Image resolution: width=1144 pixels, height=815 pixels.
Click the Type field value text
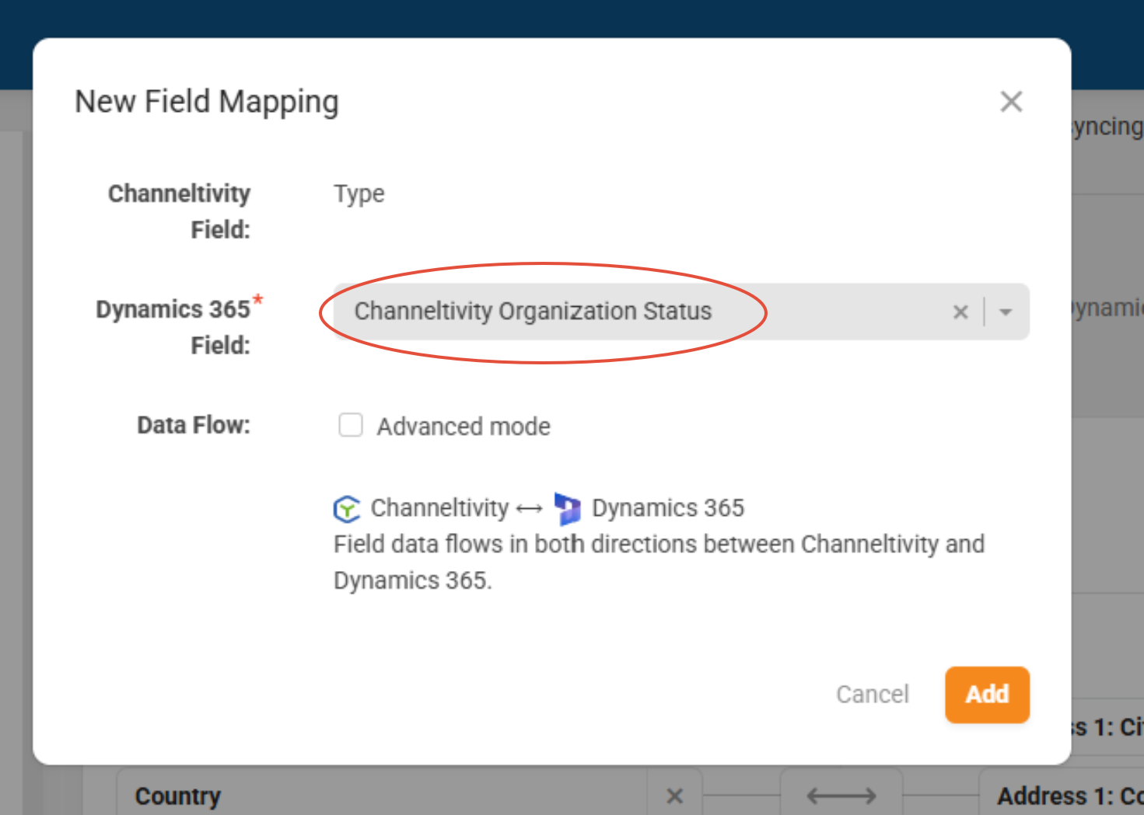(359, 193)
